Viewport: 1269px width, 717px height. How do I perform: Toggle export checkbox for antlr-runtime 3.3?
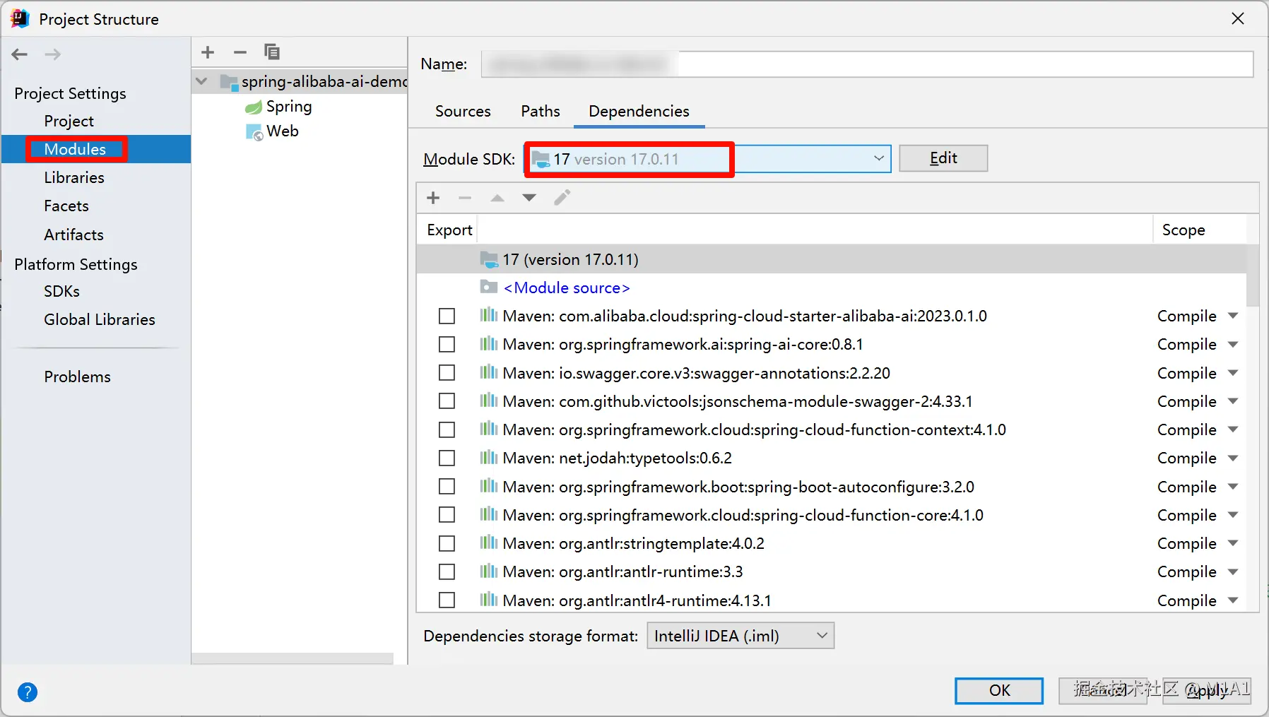tap(447, 571)
